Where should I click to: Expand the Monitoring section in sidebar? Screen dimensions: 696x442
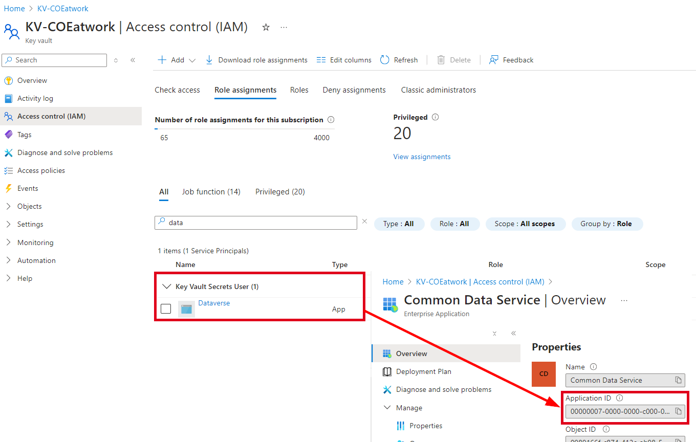point(8,242)
